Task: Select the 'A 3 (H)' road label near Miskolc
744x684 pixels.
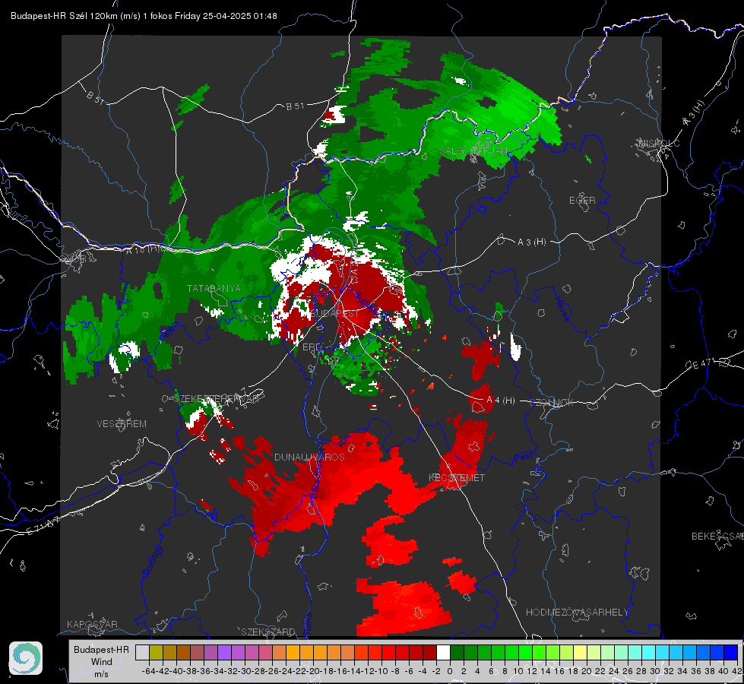Action: [694, 113]
